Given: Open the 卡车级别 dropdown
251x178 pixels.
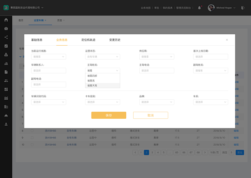Looking at the screenshot, I should click(103, 102).
